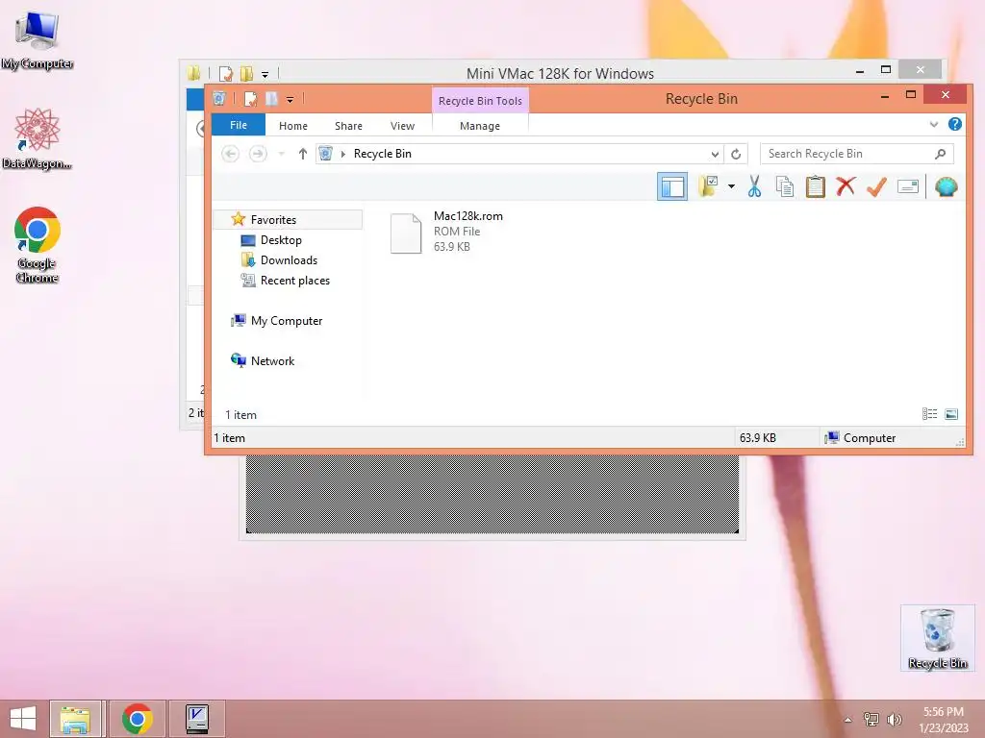This screenshot has height=738, width=985.
Task: Click the Recycle Bin icon in address bar
Action: 325,153
